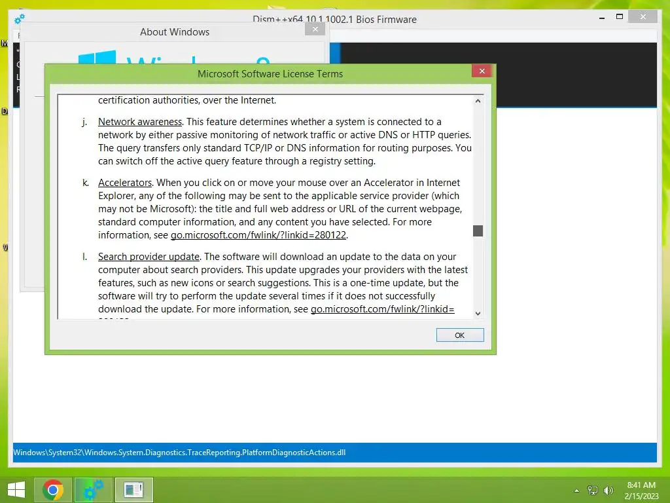Close the Microsoft Software License Terms dialog

coord(482,71)
